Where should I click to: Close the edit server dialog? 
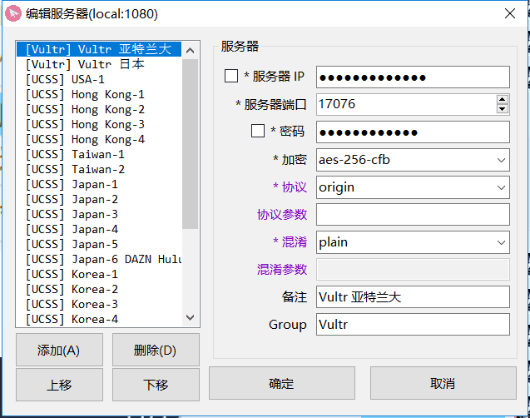[x=510, y=13]
